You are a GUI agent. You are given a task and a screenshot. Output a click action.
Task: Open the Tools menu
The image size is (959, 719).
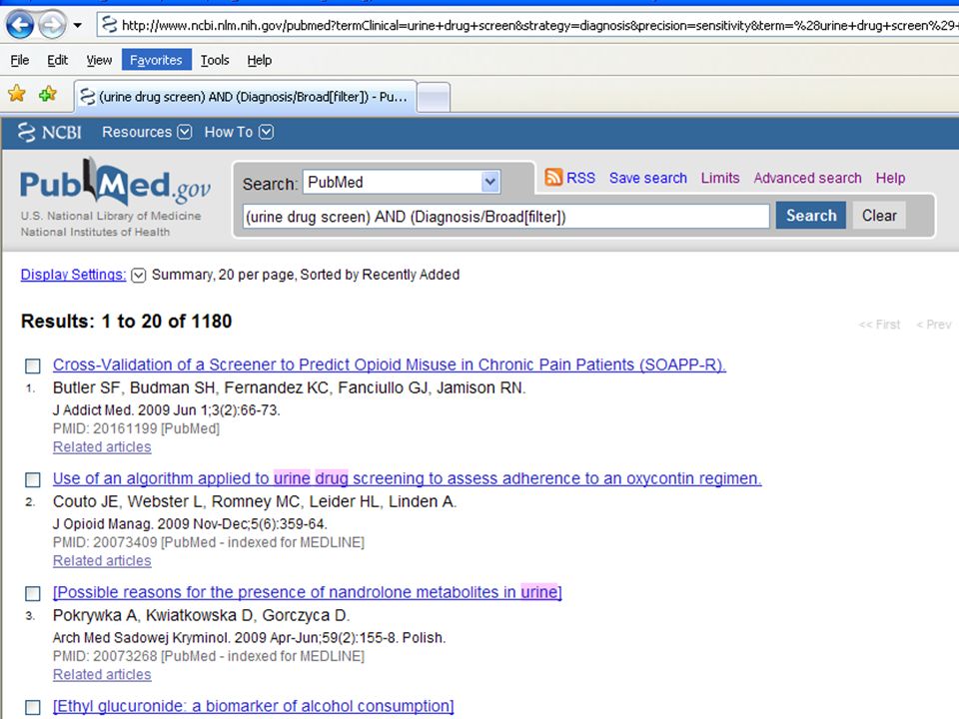[215, 60]
